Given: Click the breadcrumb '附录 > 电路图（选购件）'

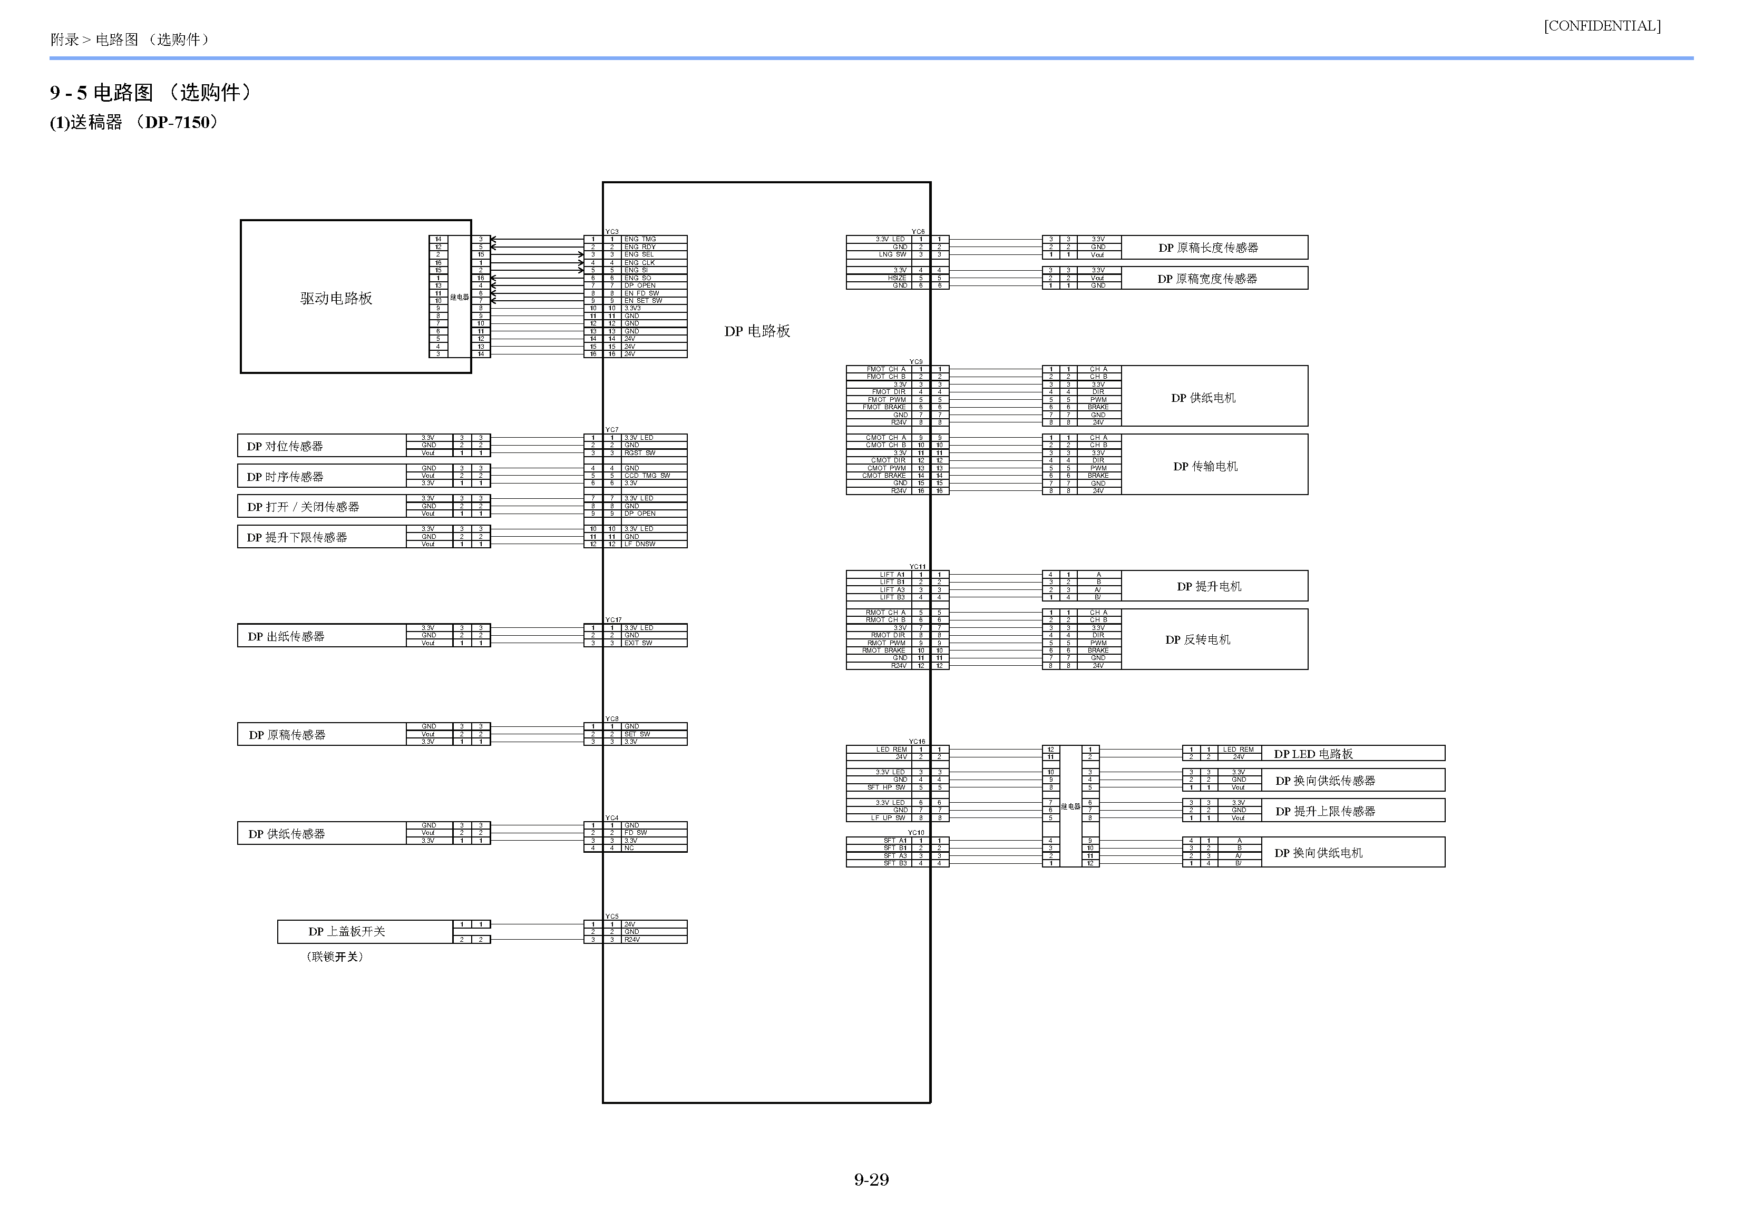Looking at the screenshot, I should point(130,40).
